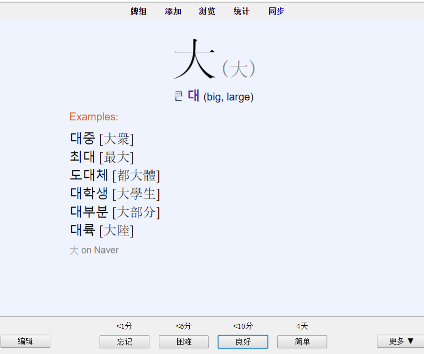Click the purple 대 reading
This screenshot has width=424, height=354.
[193, 96]
